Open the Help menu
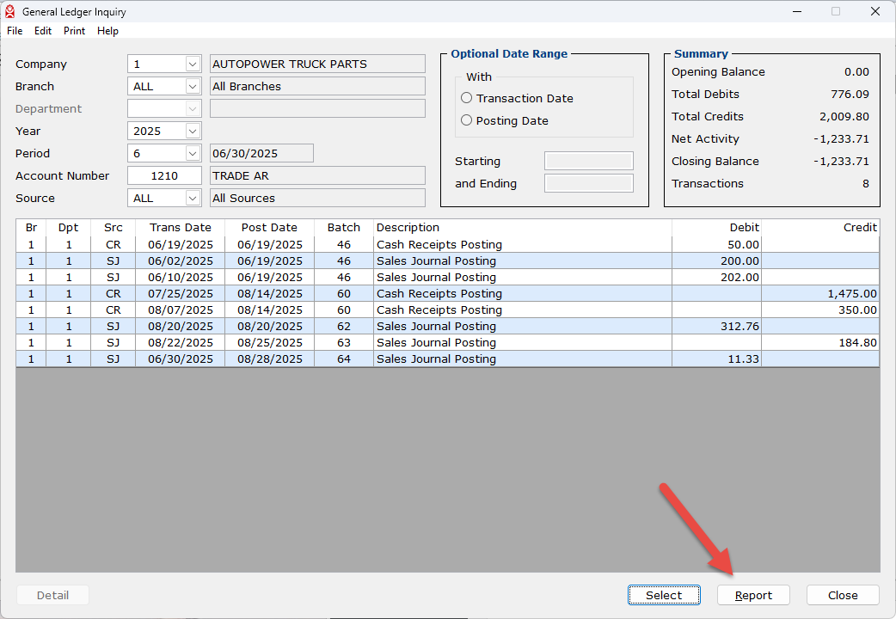The image size is (896, 619). (107, 31)
